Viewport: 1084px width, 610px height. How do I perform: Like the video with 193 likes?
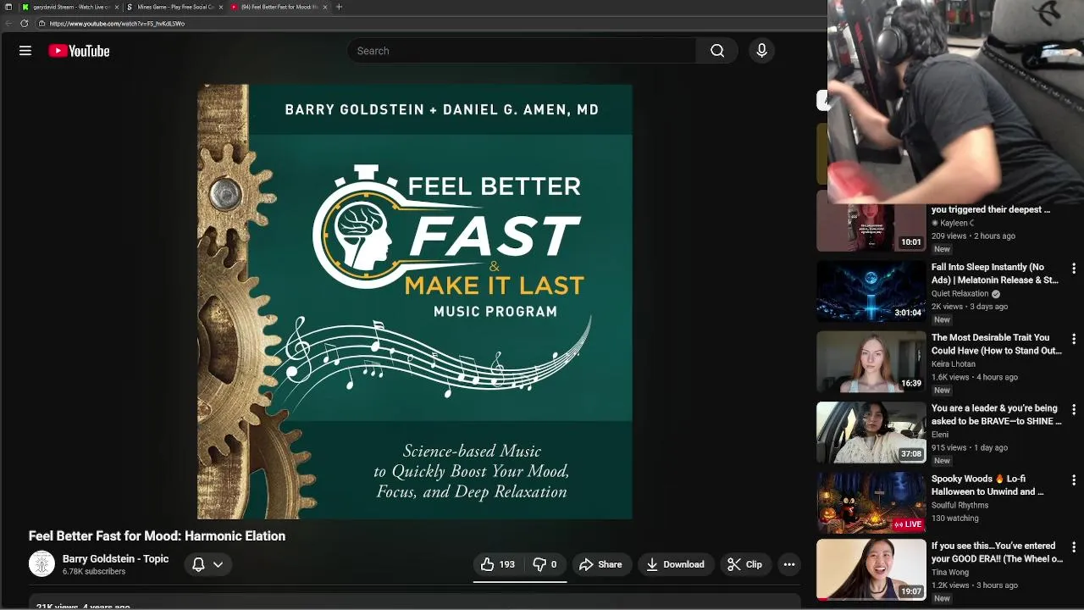[x=498, y=564]
